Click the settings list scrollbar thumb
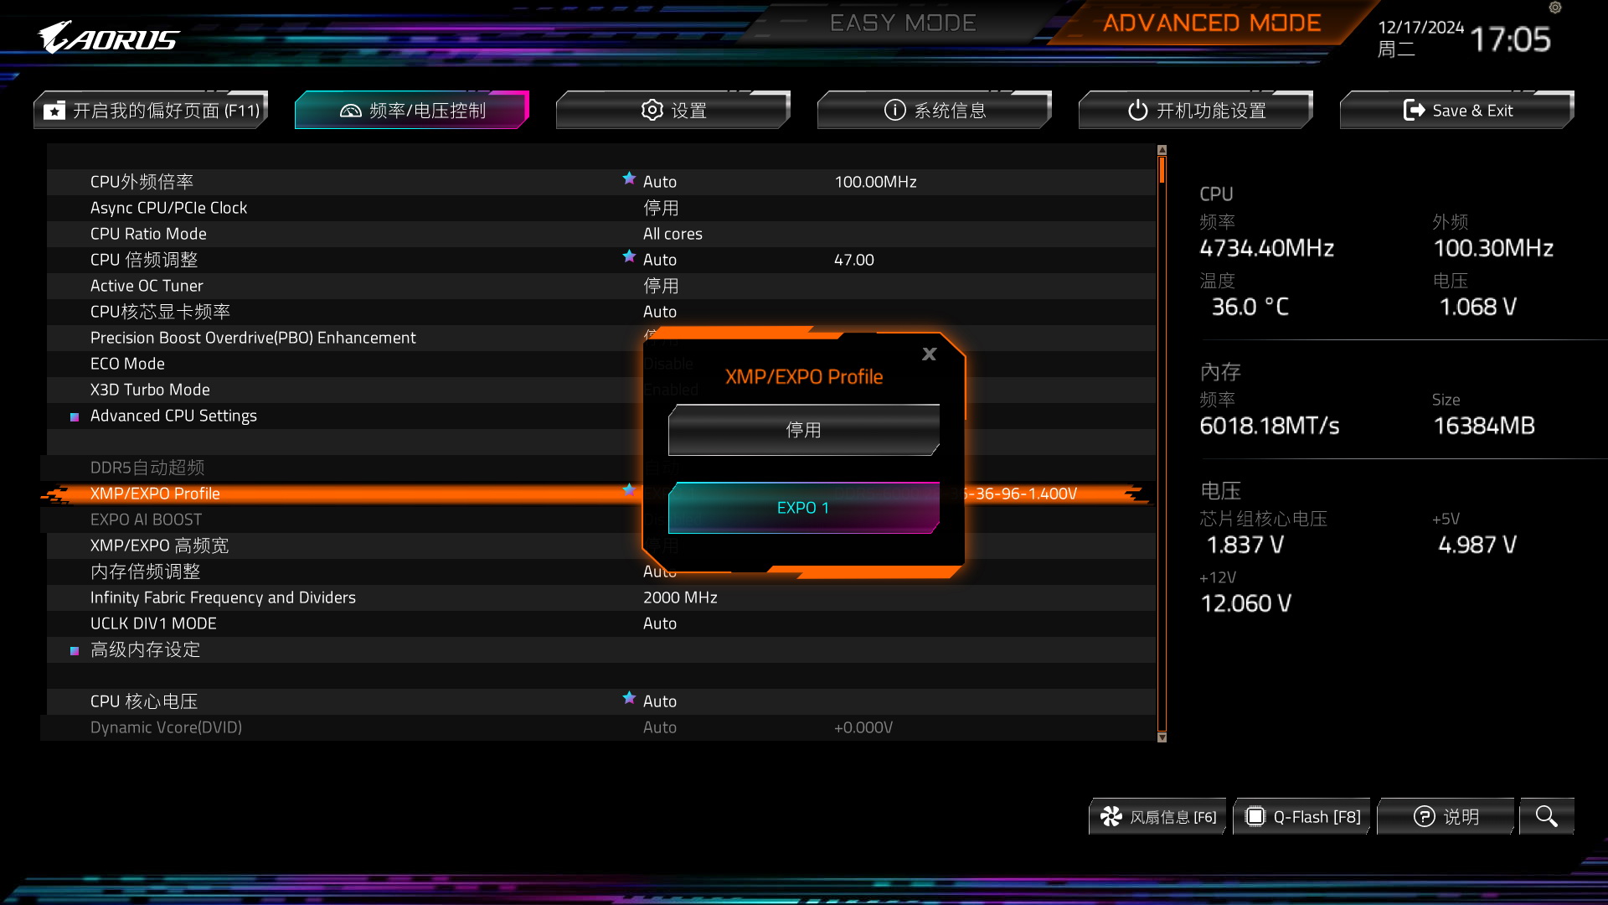The height and width of the screenshot is (905, 1608). click(x=1162, y=170)
